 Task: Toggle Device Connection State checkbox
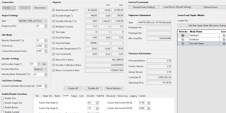53,70
